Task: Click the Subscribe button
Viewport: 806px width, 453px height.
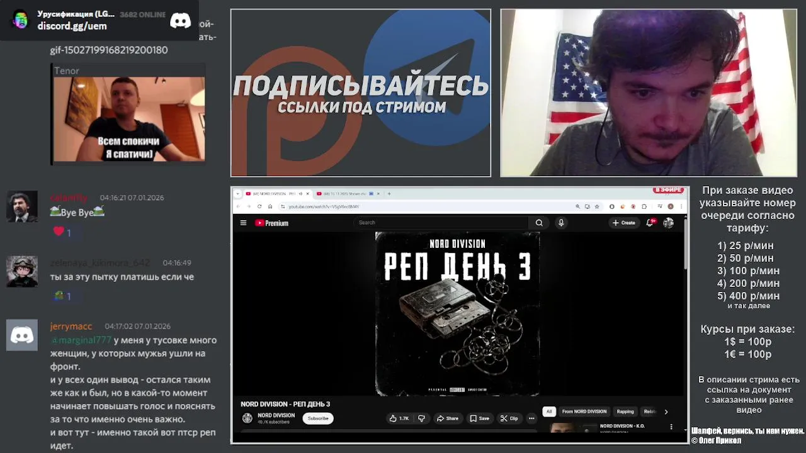Action: tap(318, 418)
